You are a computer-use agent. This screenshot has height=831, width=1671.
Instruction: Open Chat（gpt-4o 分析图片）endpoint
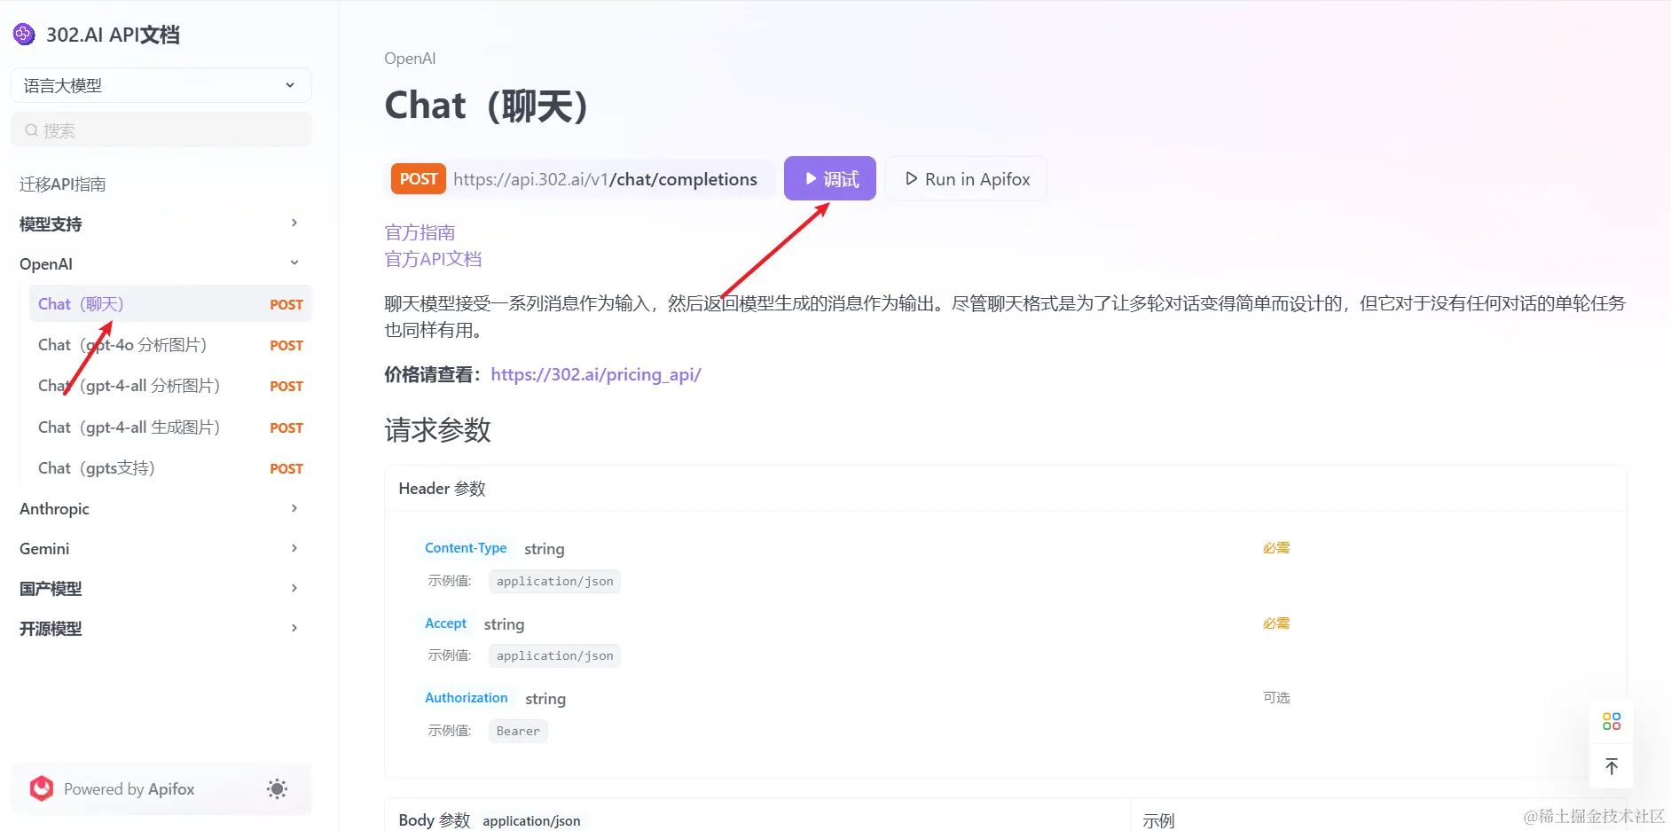[x=170, y=345]
